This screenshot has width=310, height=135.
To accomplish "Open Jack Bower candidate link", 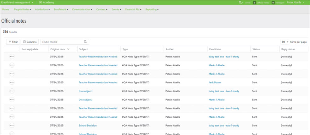I will point(215,82).
